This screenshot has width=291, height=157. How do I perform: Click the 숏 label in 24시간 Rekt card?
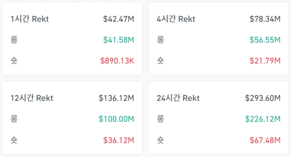coord(160,140)
